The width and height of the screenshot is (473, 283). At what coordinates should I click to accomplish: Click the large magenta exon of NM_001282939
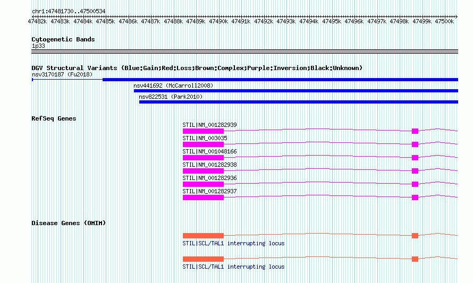point(203,131)
